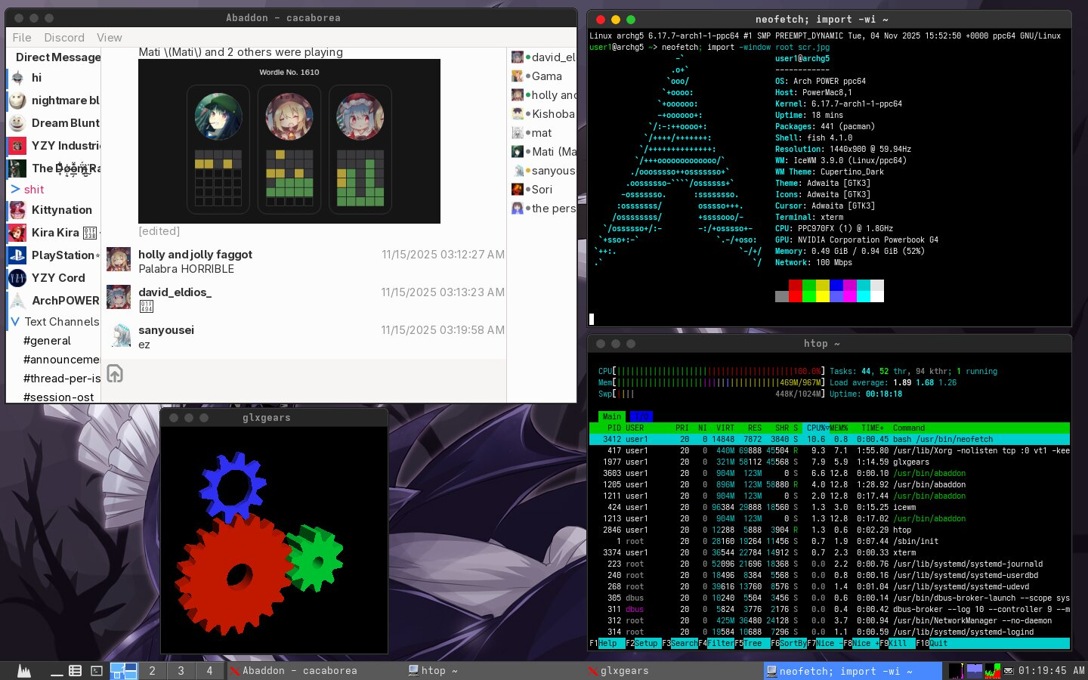
Task: Open the Discord menu in Abaddon
Action: [64, 38]
